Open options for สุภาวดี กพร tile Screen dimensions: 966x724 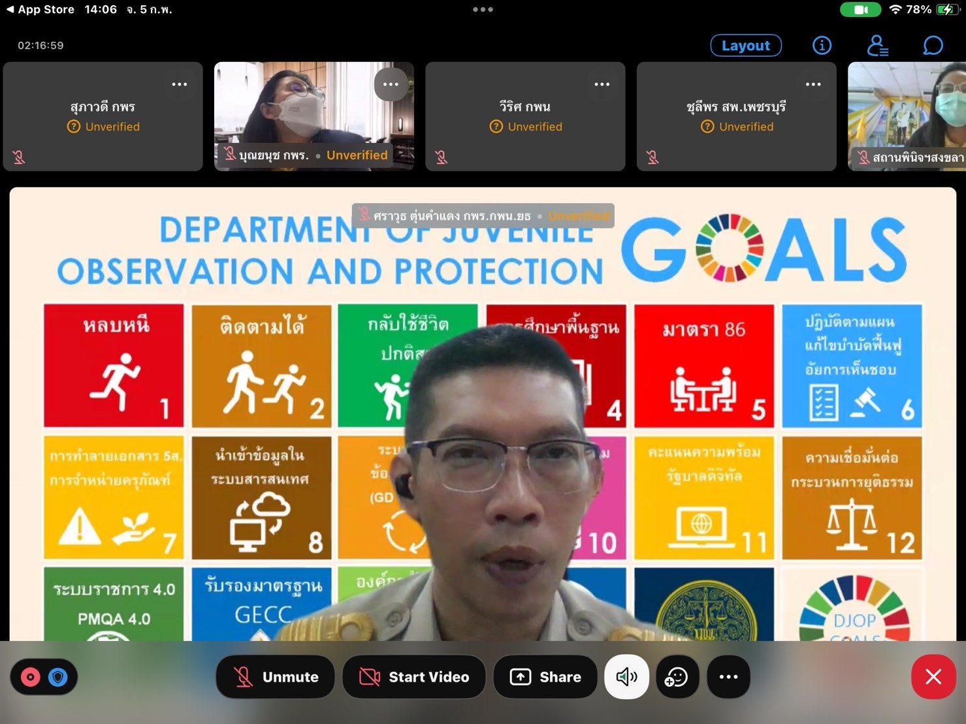[180, 84]
